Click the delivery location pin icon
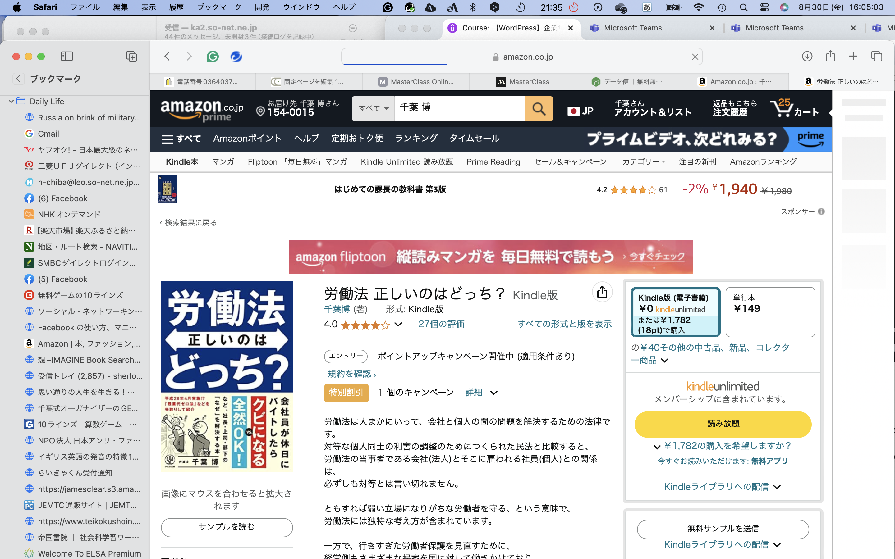This screenshot has width=895, height=559. (x=260, y=111)
